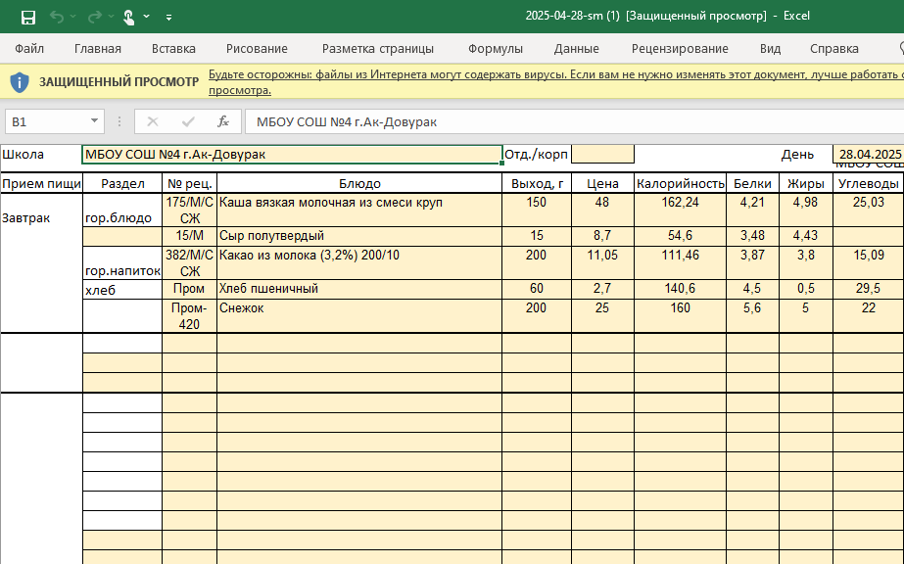The height and width of the screenshot is (564, 904).
Task: Click the Save icon in title bar
Action: coord(27,17)
